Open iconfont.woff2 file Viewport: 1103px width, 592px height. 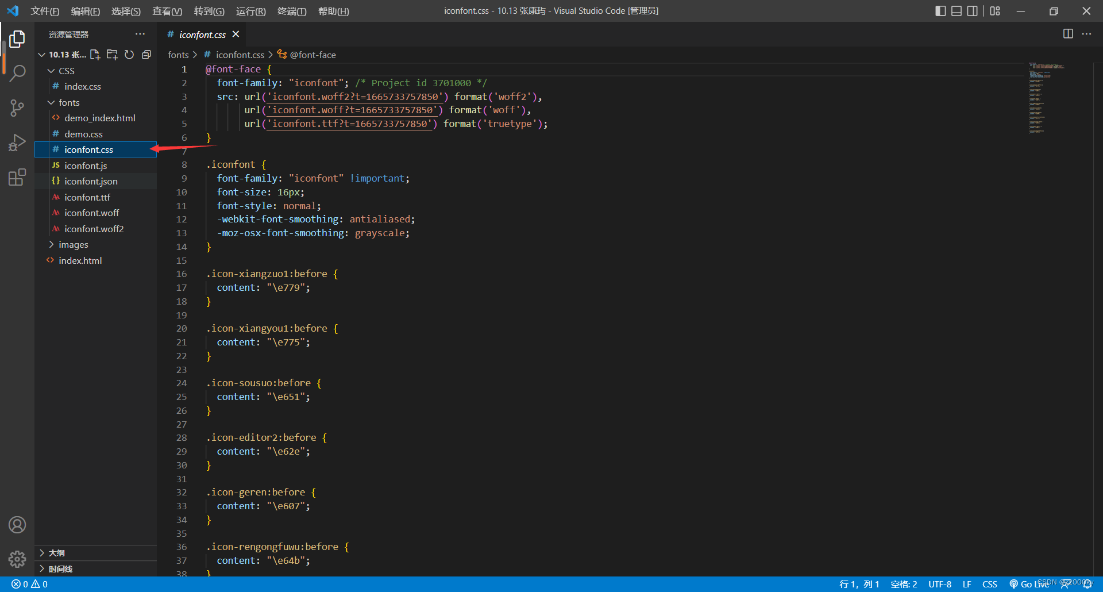(95, 229)
